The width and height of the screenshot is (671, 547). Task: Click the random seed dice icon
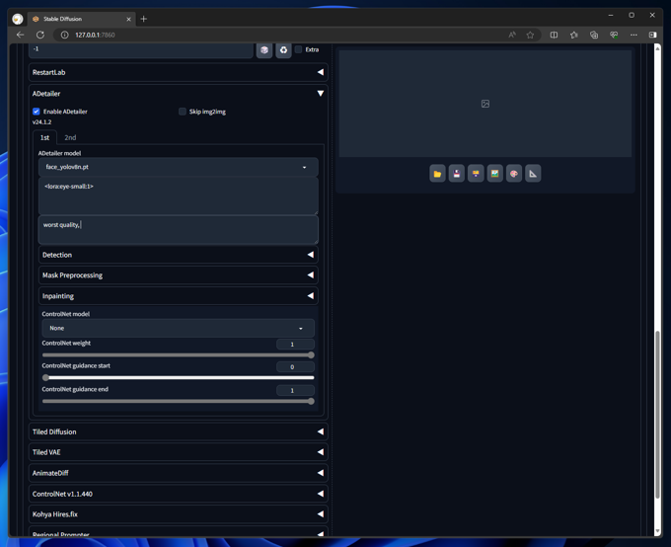tap(264, 50)
